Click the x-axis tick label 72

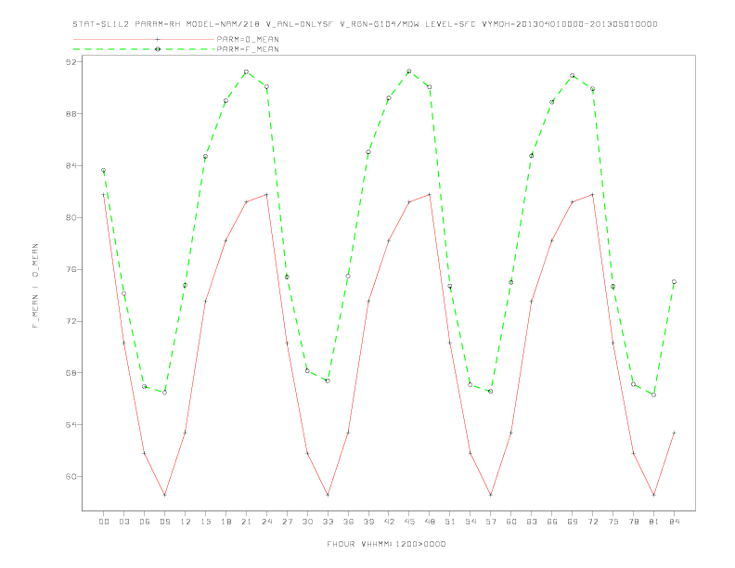pyautogui.click(x=592, y=522)
